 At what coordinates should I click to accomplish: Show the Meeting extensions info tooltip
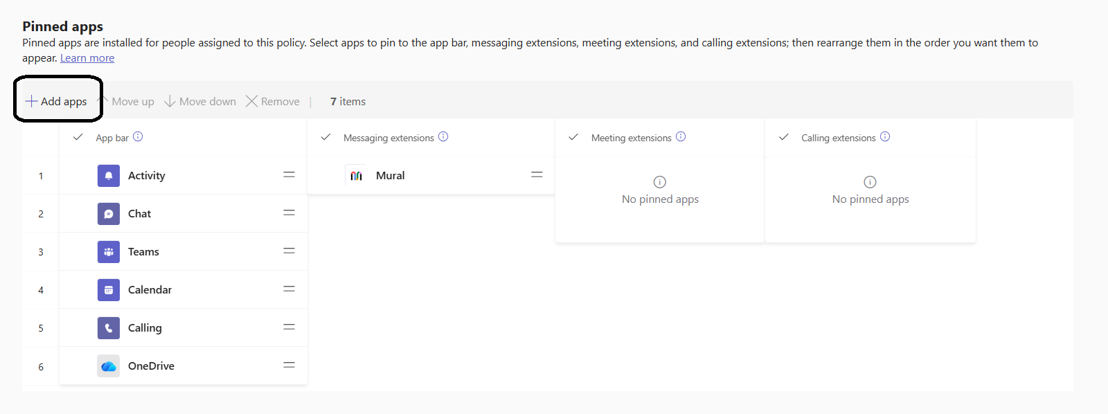point(681,136)
